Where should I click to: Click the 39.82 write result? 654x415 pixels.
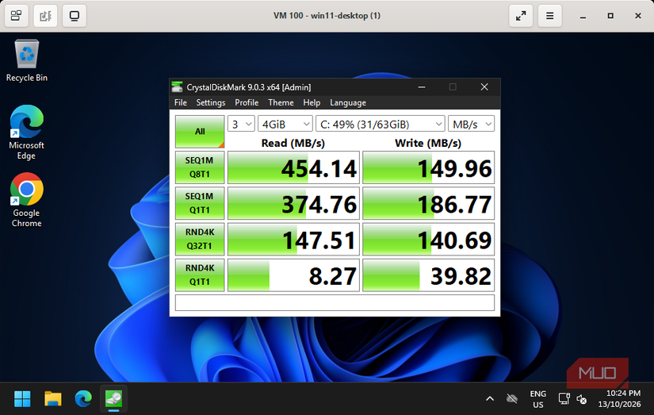[x=428, y=275]
